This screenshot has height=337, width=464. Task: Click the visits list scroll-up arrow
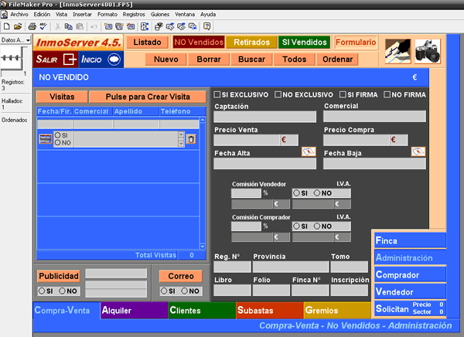click(x=203, y=120)
